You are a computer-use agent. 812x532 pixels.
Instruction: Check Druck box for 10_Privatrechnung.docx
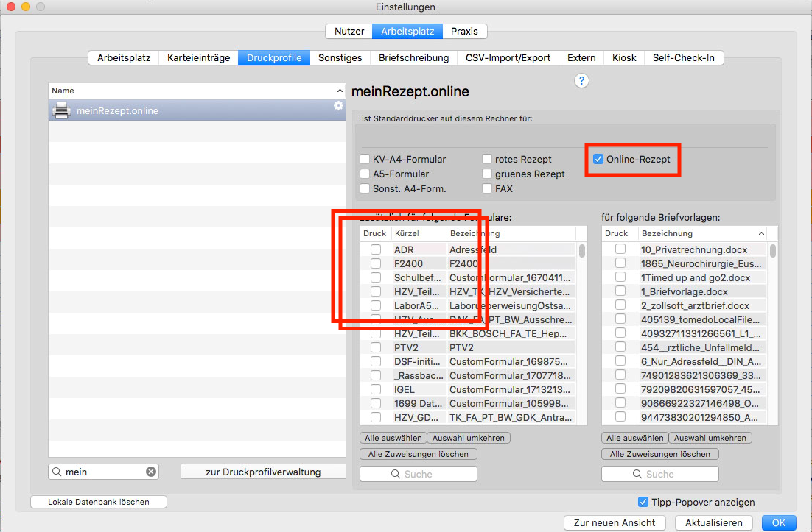point(620,249)
